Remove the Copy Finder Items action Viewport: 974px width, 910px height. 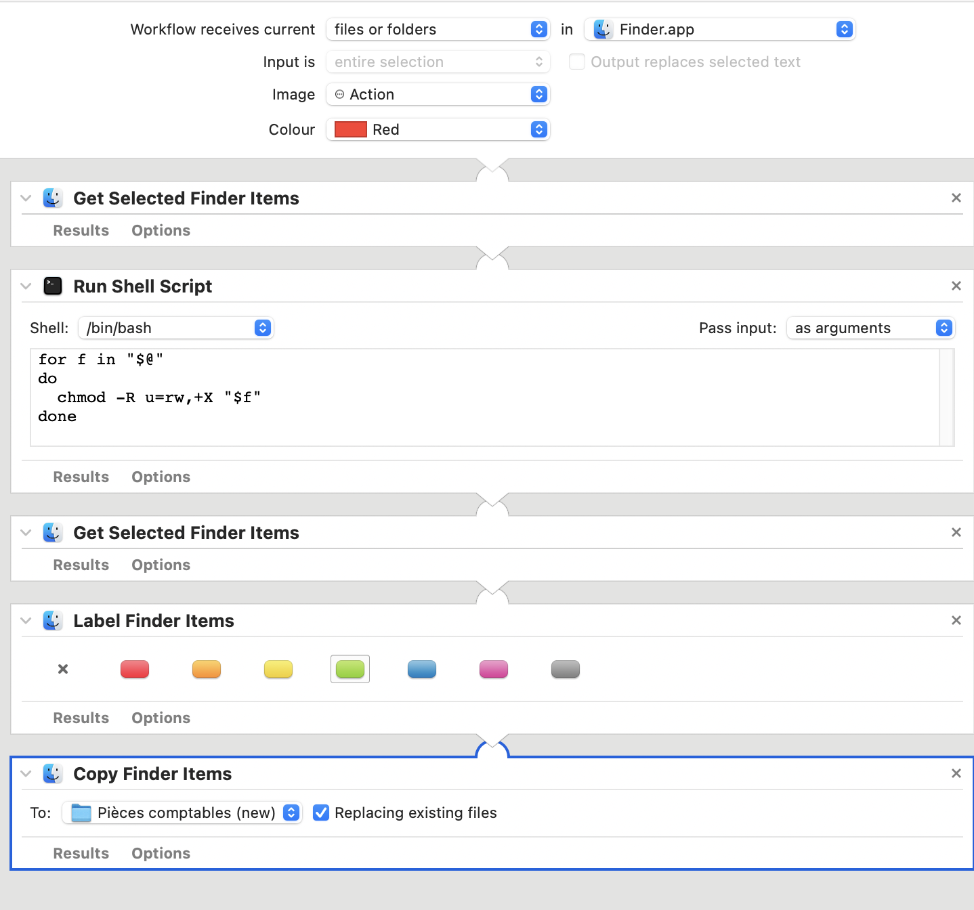click(x=956, y=773)
